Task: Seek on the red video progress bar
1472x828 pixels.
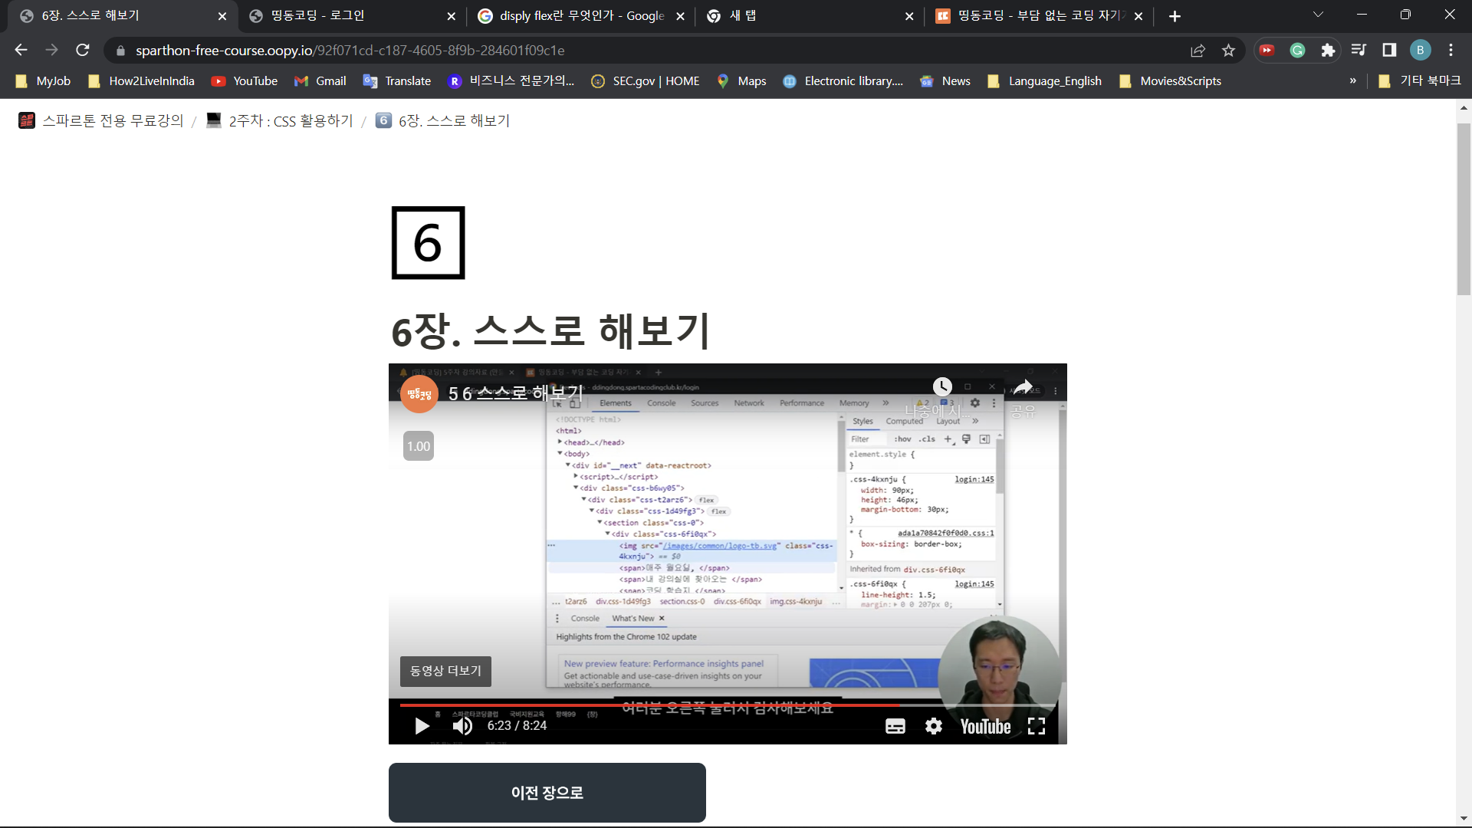Action: pyautogui.click(x=727, y=705)
